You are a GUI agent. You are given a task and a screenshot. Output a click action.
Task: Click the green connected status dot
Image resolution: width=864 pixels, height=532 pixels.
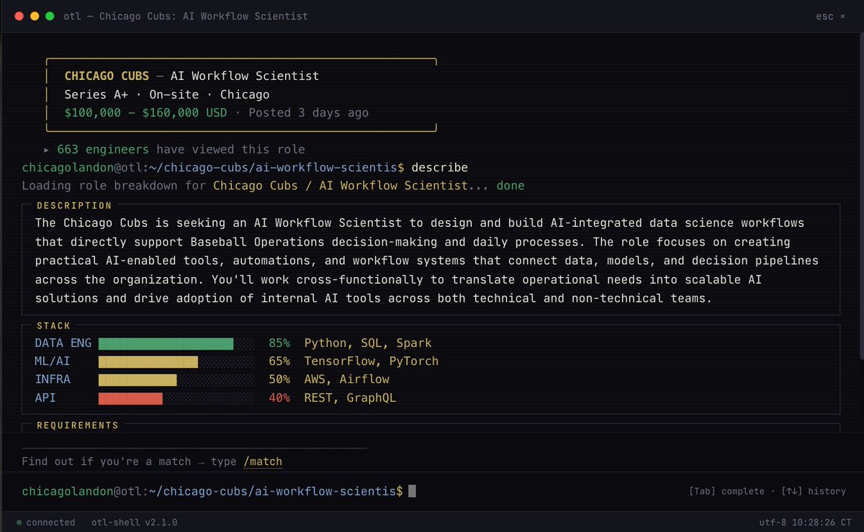point(19,523)
